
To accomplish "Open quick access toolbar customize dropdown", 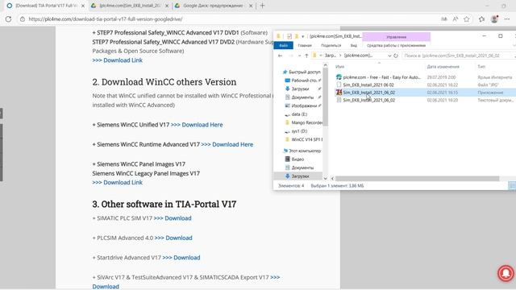I will (x=303, y=36).
